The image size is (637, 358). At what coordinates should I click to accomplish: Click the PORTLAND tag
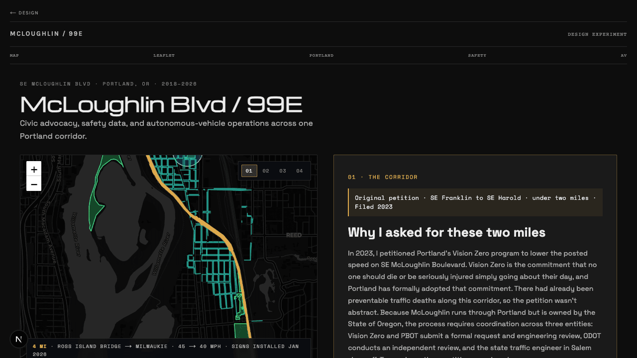321,55
